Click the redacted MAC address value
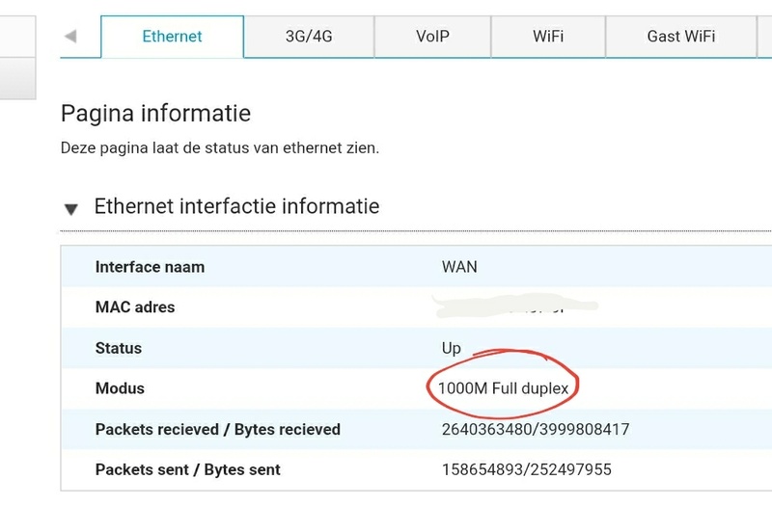The width and height of the screenshot is (772, 506). pos(516,308)
